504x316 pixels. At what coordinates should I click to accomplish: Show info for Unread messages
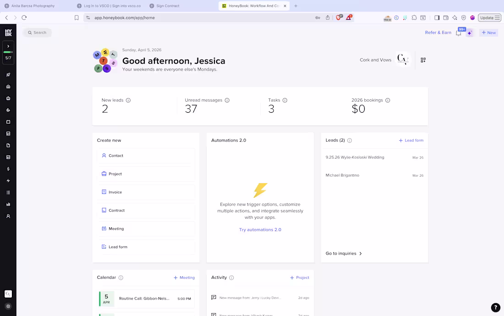tap(227, 100)
